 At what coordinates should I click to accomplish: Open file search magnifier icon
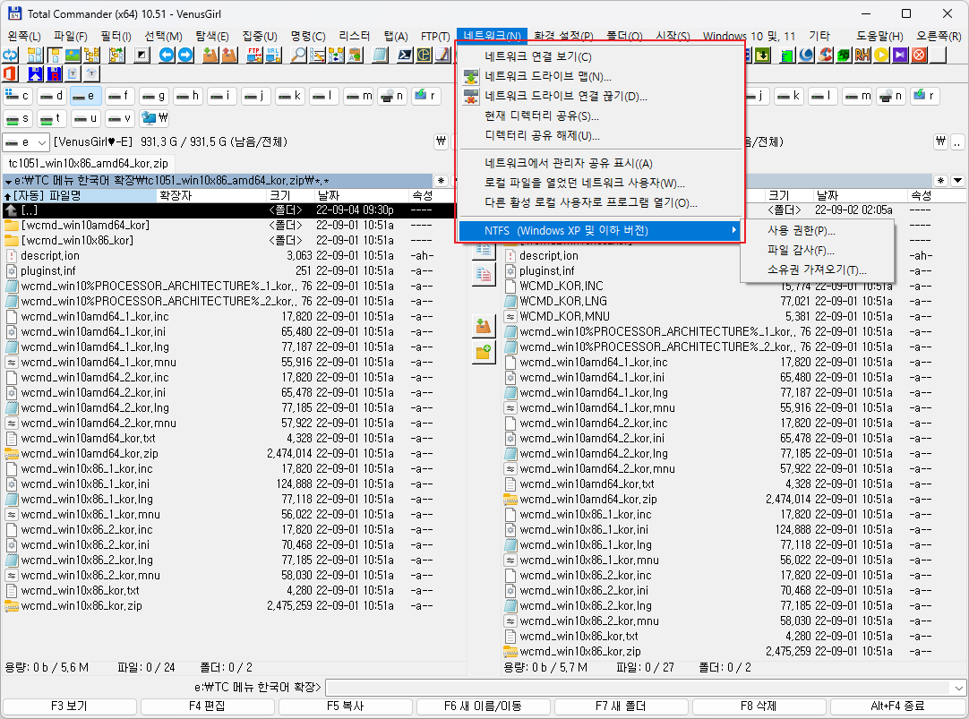[x=298, y=55]
